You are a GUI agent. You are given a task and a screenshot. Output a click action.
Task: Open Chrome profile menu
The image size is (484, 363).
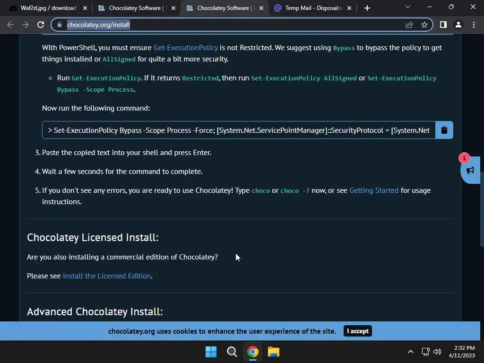(x=458, y=25)
